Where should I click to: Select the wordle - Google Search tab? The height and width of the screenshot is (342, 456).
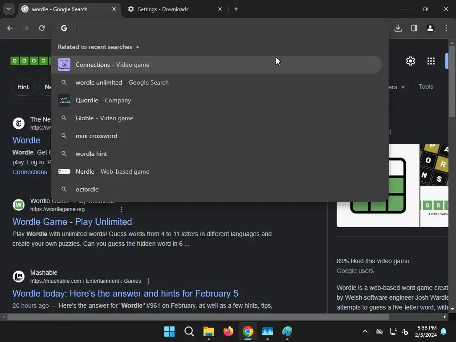[x=69, y=9]
